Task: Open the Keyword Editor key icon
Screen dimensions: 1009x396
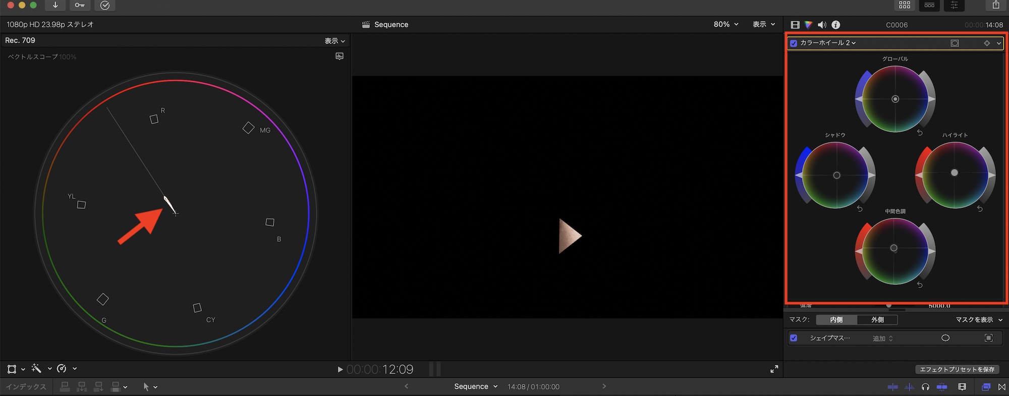Action: pos(80,5)
